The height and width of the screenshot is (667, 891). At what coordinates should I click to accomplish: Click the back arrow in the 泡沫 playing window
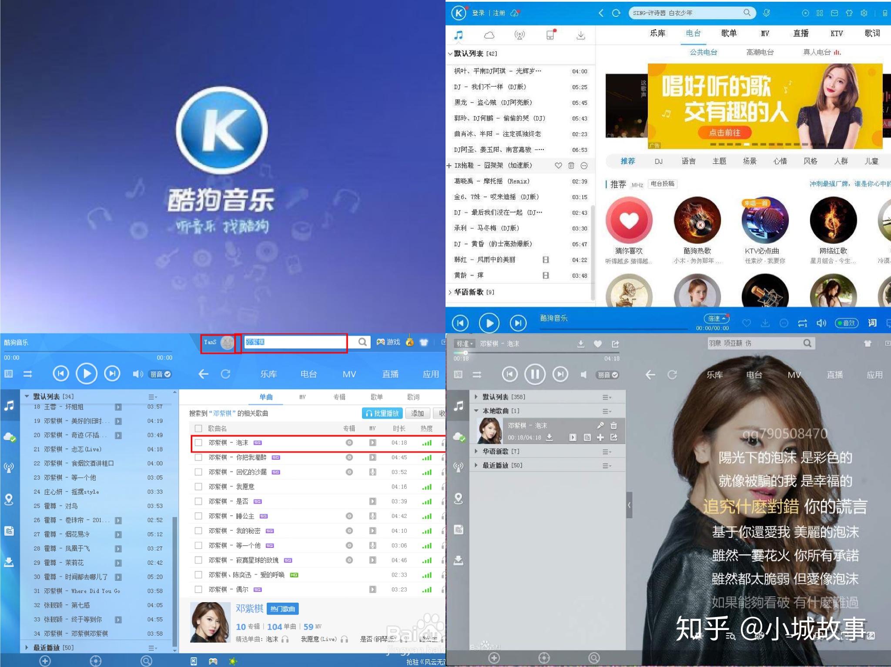click(650, 374)
